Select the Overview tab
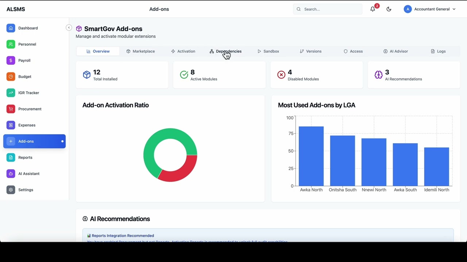467x262 pixels. click(98, 51)
